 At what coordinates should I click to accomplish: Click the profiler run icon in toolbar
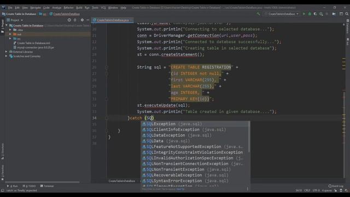321,14
